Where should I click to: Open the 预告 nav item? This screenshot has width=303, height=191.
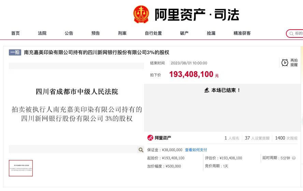(96, 33)
